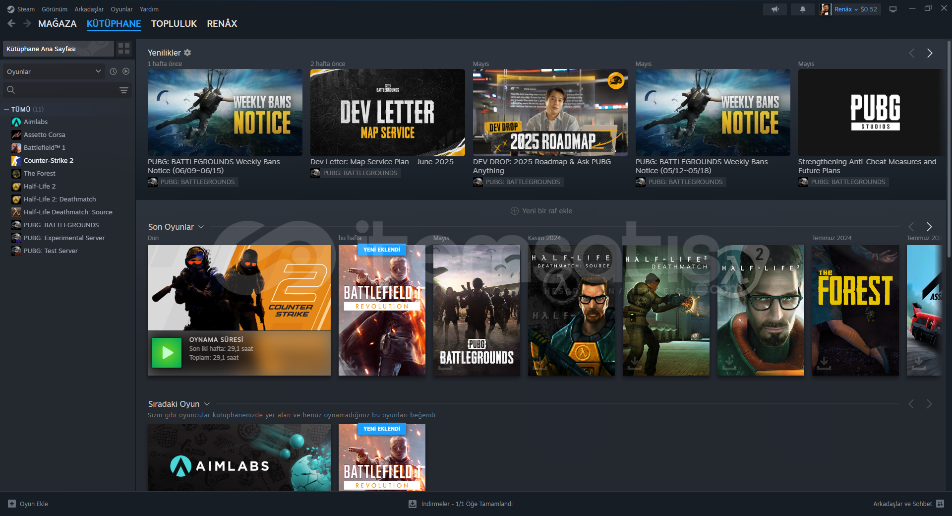952x516 pixels.
Task: Click the $0.52 wallet balance
Action: [x=869, y=9]
